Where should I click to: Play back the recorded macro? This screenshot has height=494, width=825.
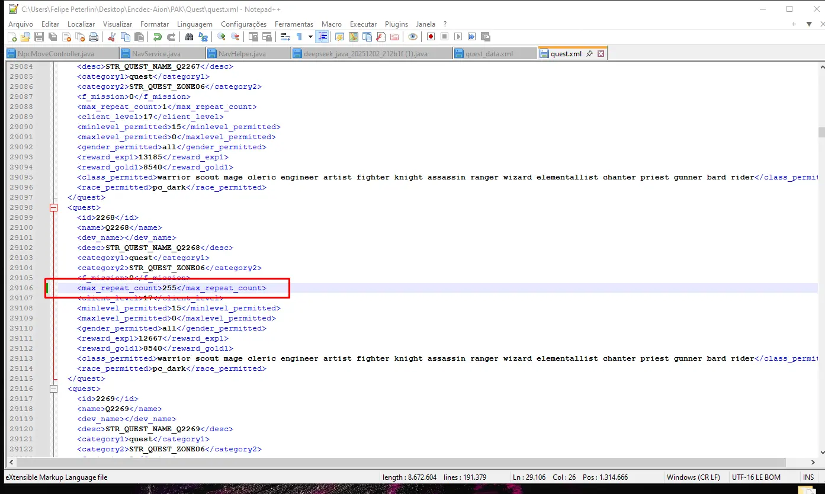[458, 37]
